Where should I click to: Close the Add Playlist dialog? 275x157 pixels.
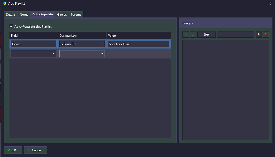click(270, 3)
